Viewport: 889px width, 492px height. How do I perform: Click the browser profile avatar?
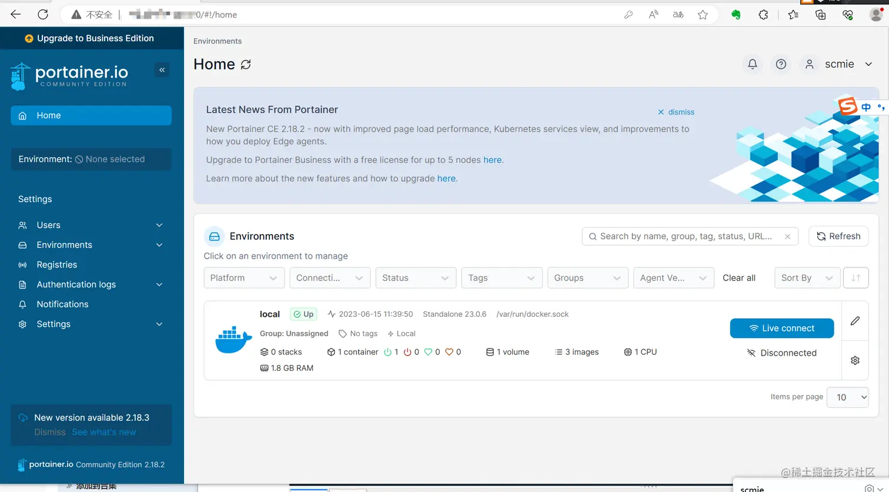[x=875, y=15]
